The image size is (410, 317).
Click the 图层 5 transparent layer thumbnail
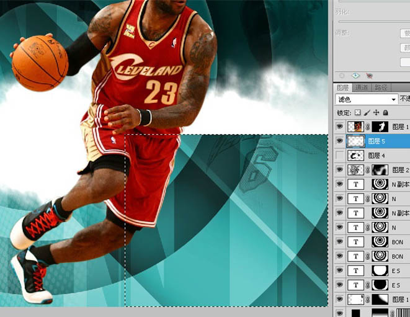point(355,141)
